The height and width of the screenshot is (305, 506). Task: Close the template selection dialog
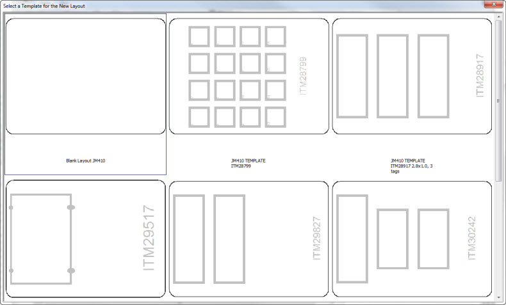(x=494, y=4)
